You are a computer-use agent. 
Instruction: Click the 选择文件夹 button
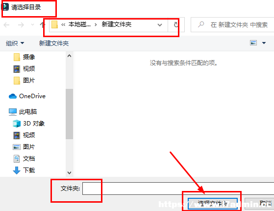click(x=213, y=203)
